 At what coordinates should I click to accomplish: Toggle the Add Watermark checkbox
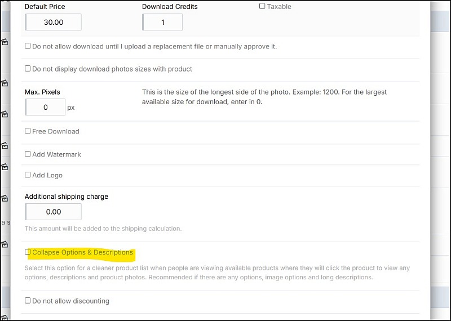[28, 154]
